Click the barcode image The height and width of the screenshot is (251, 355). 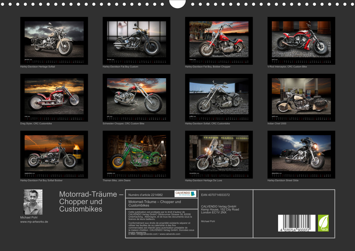(297, 223)
